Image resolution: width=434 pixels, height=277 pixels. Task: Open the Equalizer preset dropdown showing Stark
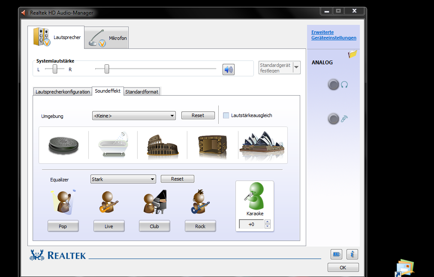(x=123, y=179)
